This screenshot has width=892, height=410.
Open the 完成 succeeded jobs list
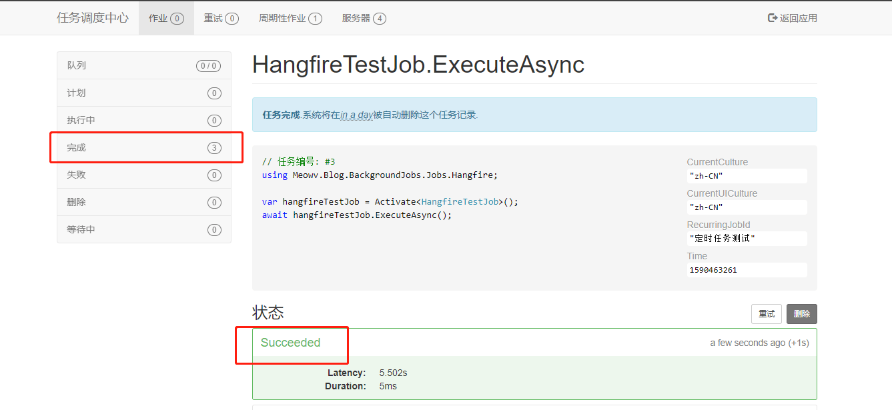tap(143, 147)
